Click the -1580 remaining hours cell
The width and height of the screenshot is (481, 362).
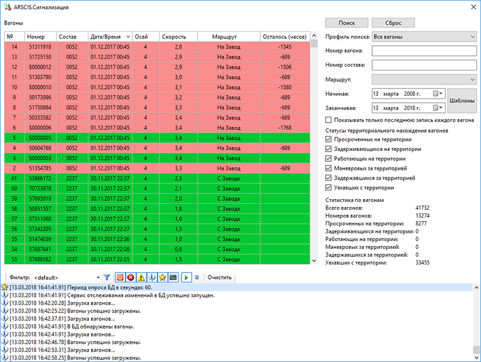click(x=285, y=87)
